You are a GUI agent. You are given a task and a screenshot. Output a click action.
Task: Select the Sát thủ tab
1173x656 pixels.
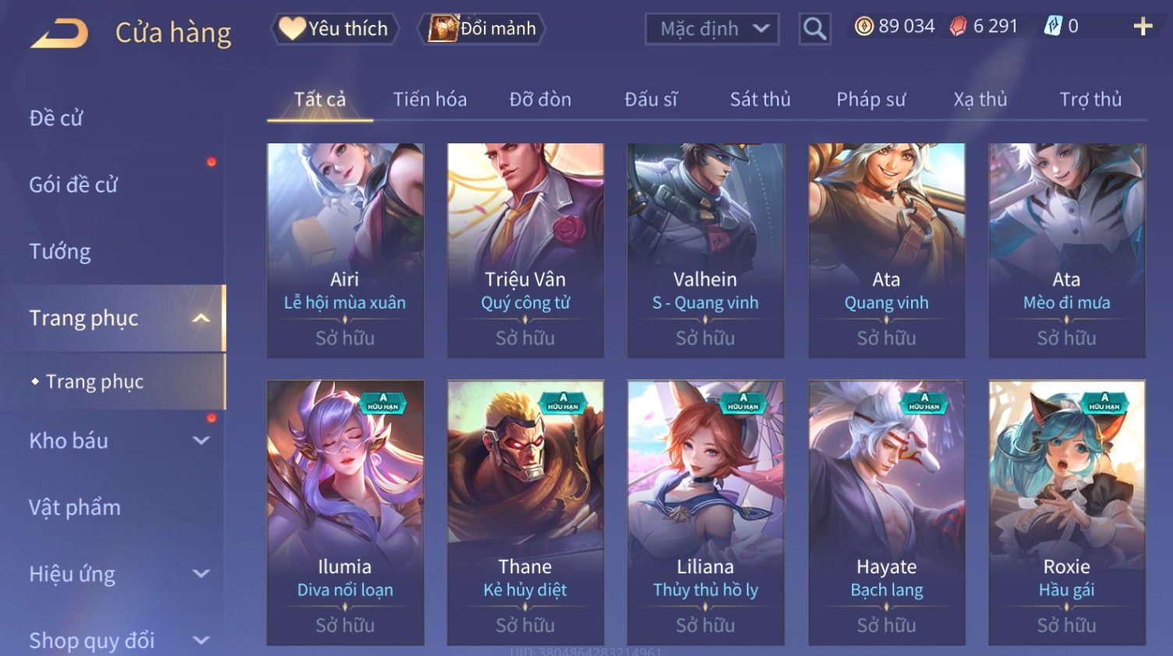(x=760, y=100)
